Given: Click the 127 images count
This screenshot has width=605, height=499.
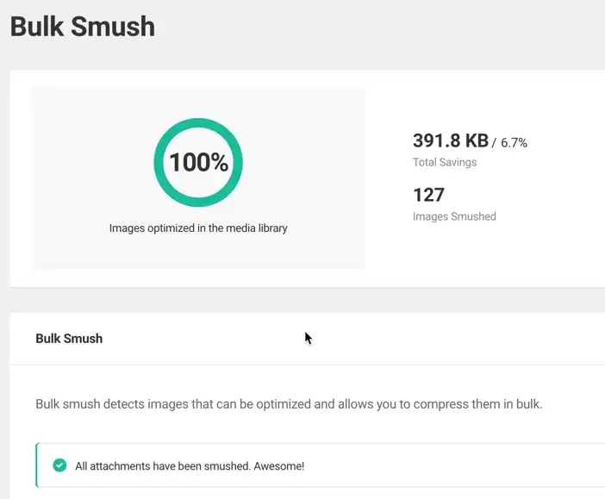Looking at the screenshot, I should [x=428, y=195].
